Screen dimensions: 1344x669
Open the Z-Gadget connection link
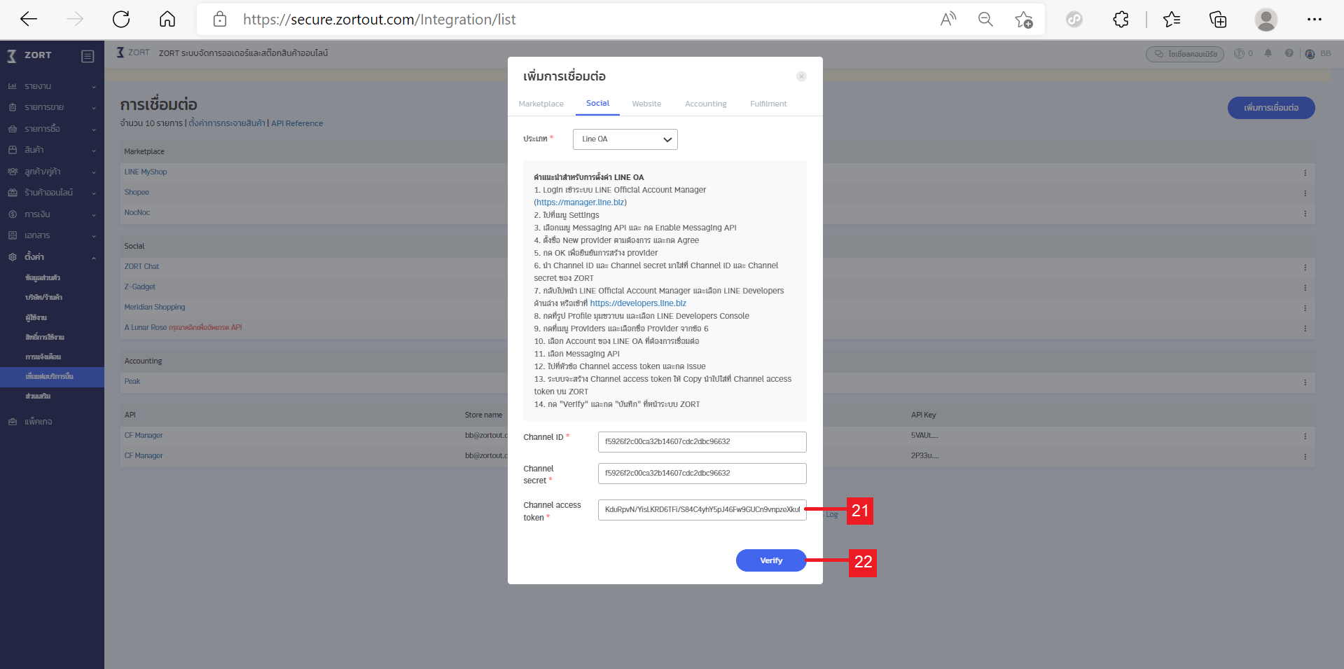140,287
